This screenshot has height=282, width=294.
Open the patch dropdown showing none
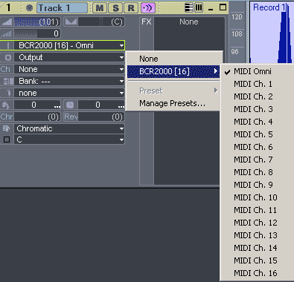click(69, 93)
